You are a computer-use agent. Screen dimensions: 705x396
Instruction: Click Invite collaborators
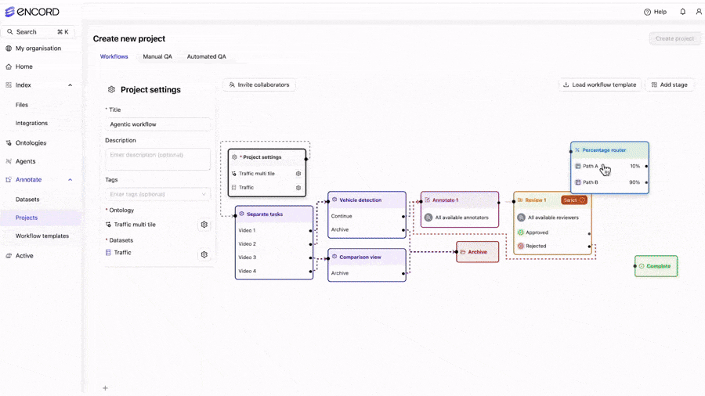259,85
